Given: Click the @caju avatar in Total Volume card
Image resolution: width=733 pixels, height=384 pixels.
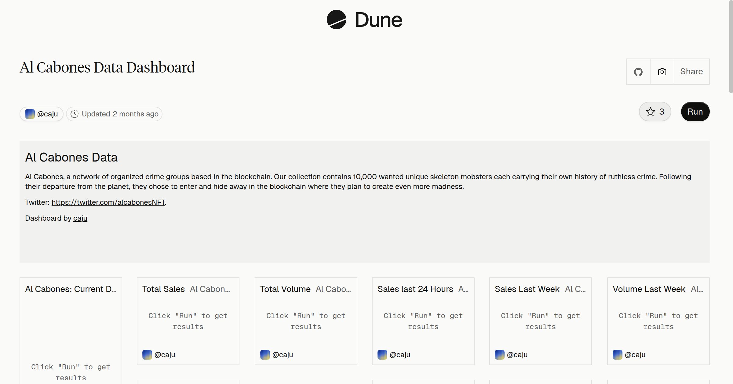Looking at the screenshot, I should (265, 355).
